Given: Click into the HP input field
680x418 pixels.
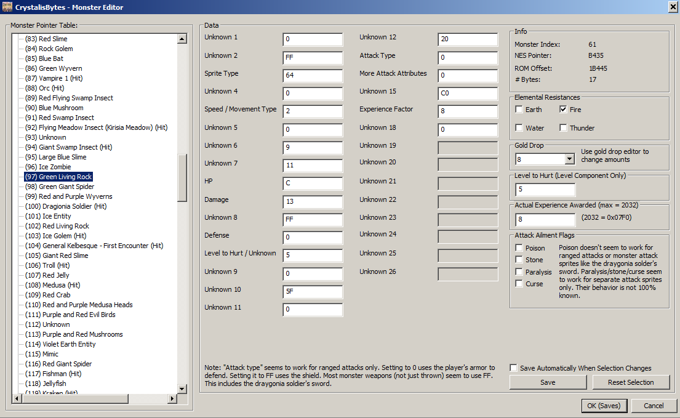Looking at the screenshot, I should coord(313,183).
